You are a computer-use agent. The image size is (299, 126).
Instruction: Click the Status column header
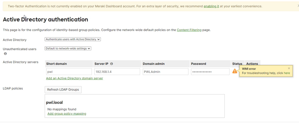coord(237,64)
